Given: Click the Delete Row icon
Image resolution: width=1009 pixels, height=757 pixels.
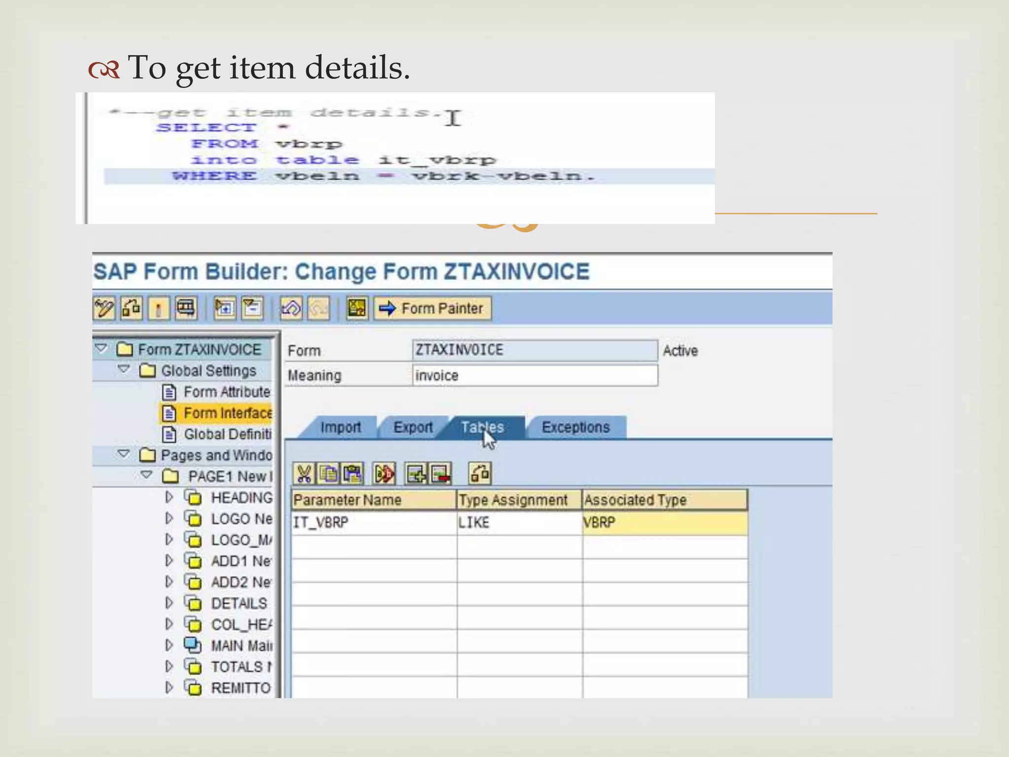Looking at the screenshot, I should point(440,474).
